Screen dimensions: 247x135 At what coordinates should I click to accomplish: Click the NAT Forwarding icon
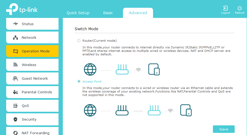coord(16,133)
